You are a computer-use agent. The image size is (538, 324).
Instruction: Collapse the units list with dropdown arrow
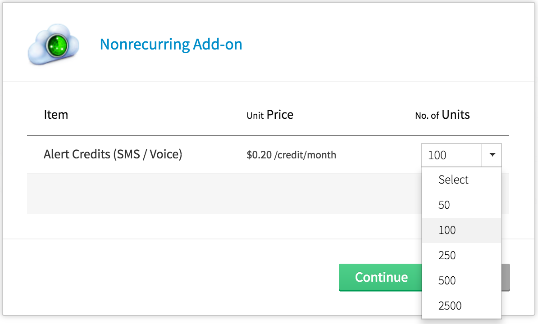(x=492, y=155)
